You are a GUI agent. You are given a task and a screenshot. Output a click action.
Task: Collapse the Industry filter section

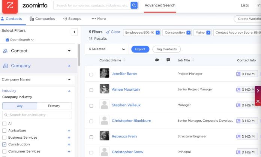pos(69,91)
